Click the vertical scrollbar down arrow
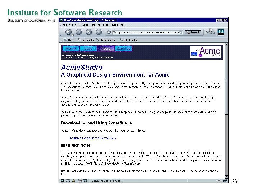 (226, 177)
